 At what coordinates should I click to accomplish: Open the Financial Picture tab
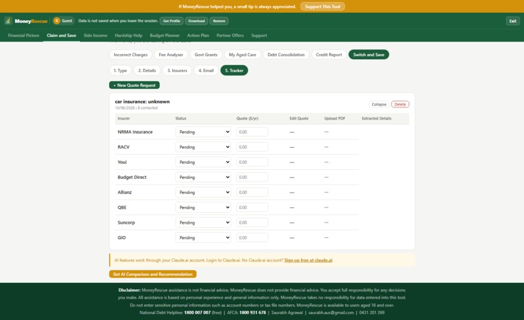23,35
